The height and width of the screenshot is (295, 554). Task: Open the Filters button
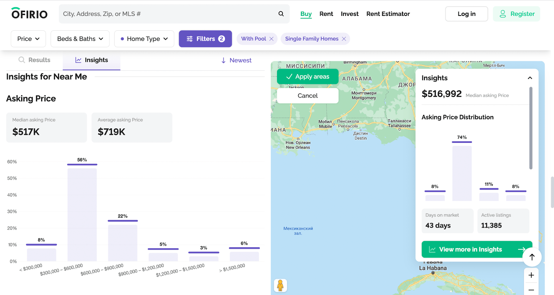(x=205, y=39)
